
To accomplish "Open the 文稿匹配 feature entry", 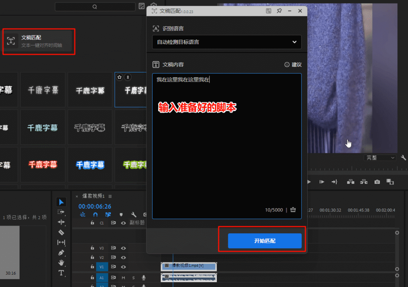I will [x=39, y=41].
